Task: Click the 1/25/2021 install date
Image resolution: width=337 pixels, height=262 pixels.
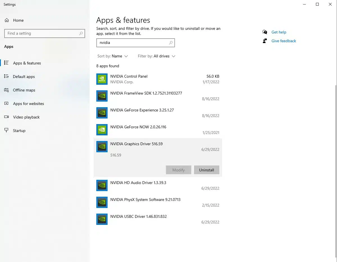Action: (x=211, y=133)
